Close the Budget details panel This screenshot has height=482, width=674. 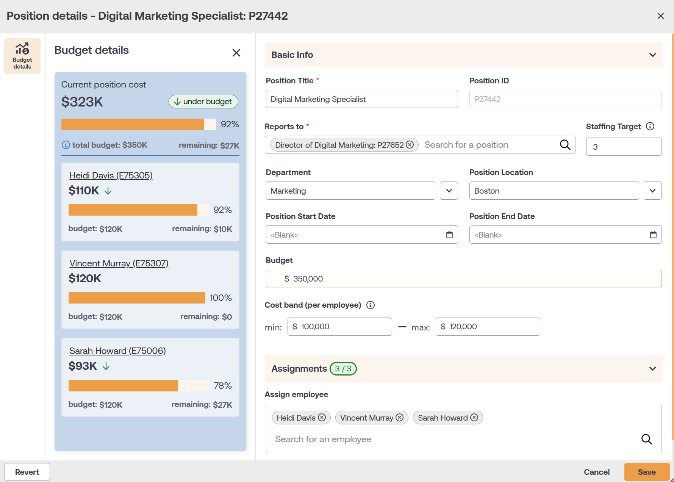236,53
